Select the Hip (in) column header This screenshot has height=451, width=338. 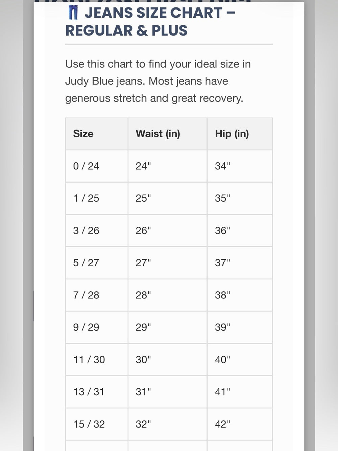[240, 134]
